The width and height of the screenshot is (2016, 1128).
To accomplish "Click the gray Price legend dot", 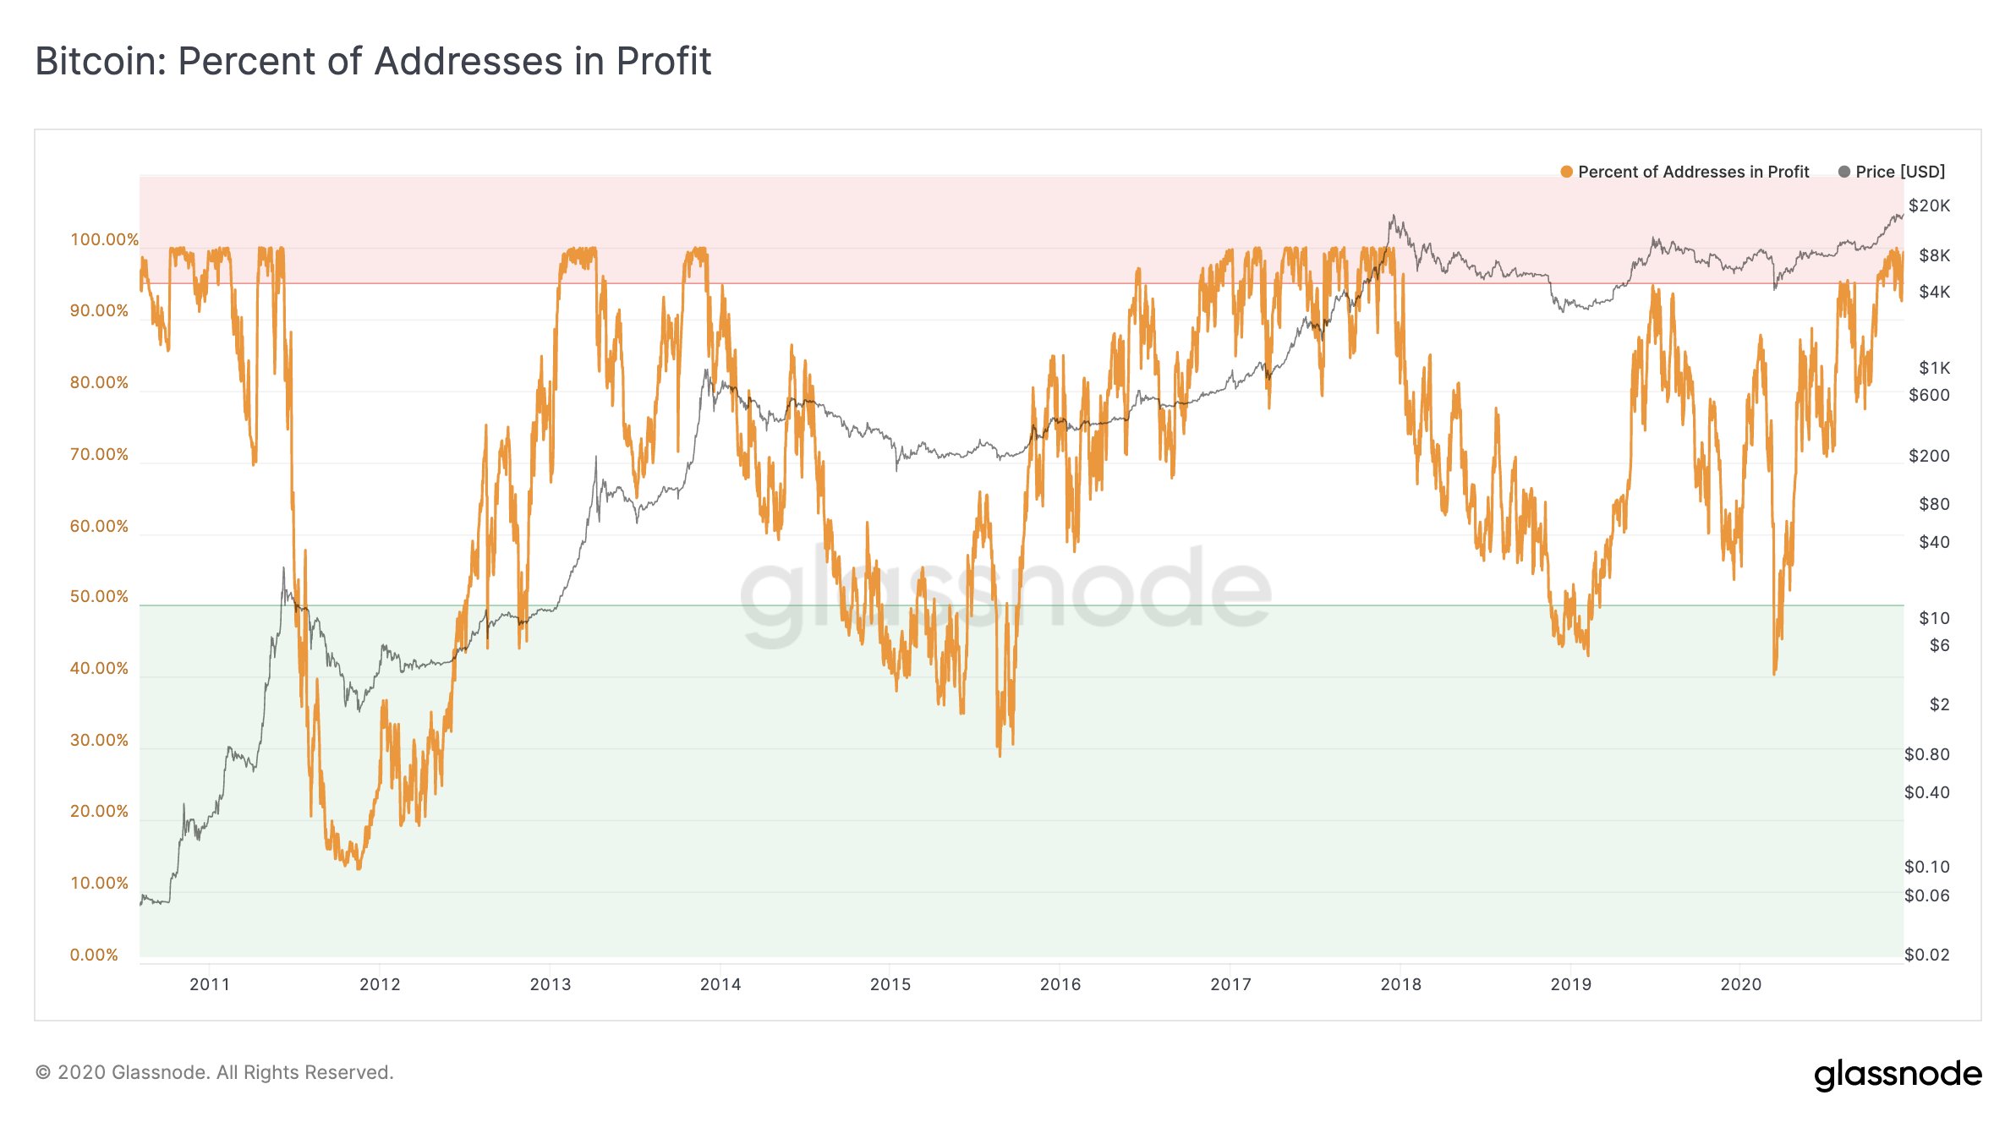I will pyautogui.click(x=1844, y=172).
